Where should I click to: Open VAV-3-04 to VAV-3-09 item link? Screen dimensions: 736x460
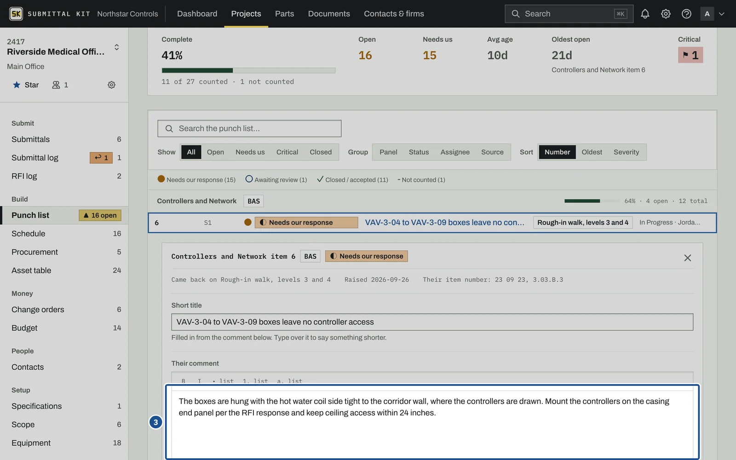[x=444, y=223]
